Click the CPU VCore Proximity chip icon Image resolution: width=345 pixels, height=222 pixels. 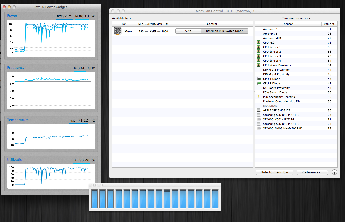pyautogui.click(x=258, y=65)
